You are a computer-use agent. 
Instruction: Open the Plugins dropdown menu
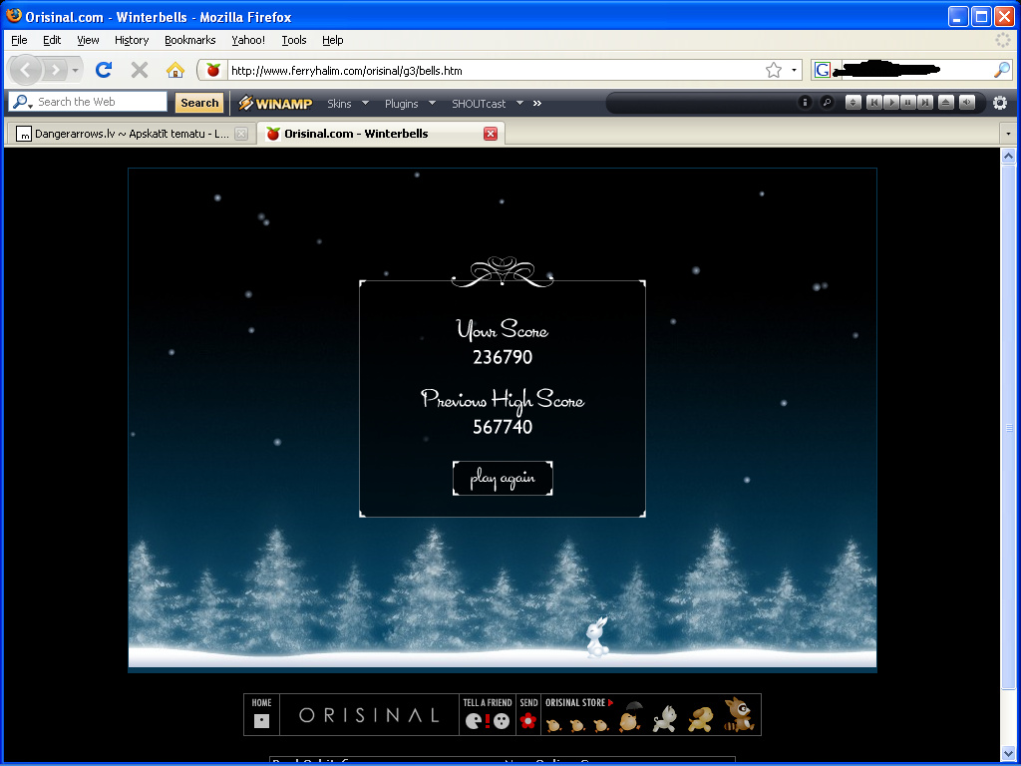(x=410, y=103)
